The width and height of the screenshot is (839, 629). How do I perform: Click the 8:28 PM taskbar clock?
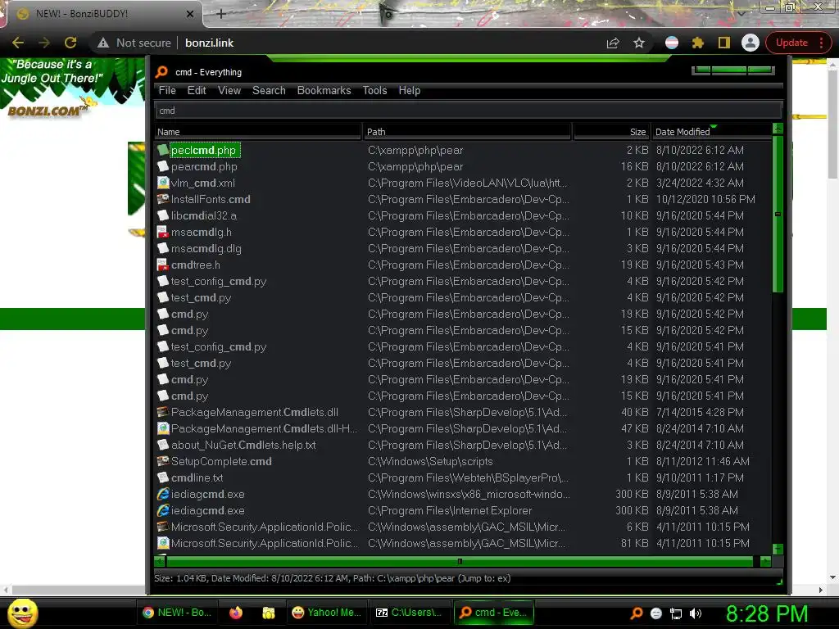pyautogui.click(x=767, y=613)
